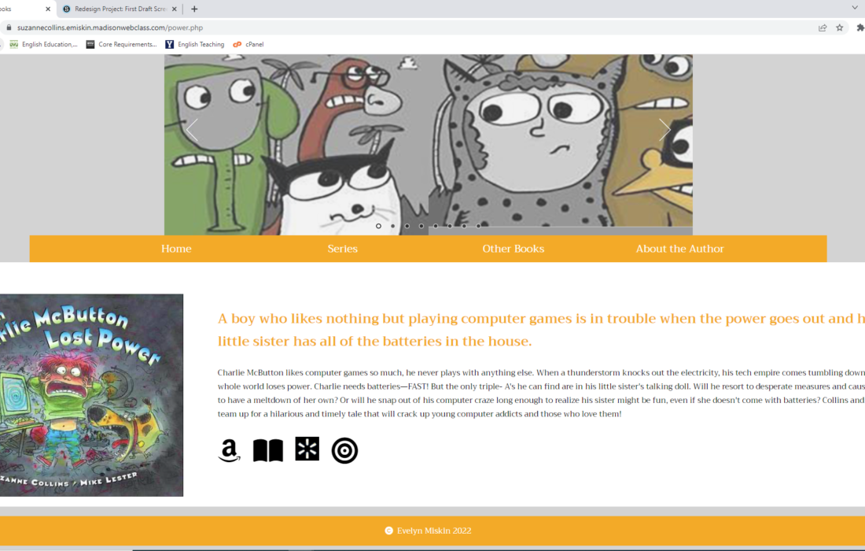Bookmark page with star icon
865x551 pixels.
point(840,28)
